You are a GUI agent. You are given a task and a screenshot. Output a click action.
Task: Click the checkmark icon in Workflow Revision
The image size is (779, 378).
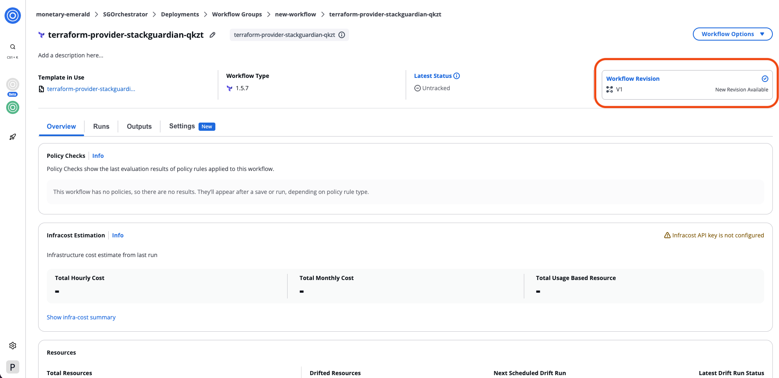pos(765,79)
